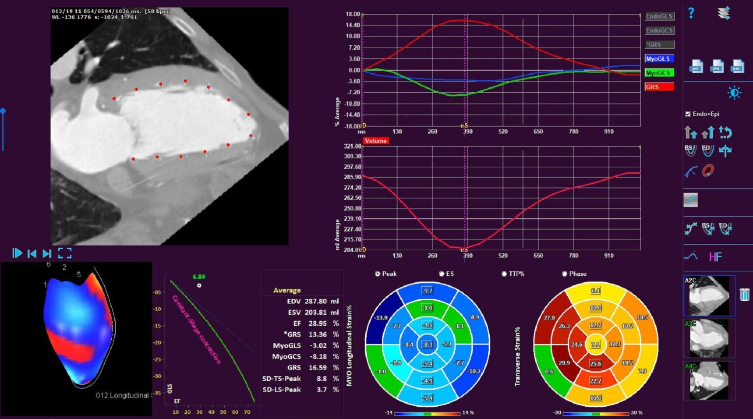Open the help question mark icon

tap(691, 13)
